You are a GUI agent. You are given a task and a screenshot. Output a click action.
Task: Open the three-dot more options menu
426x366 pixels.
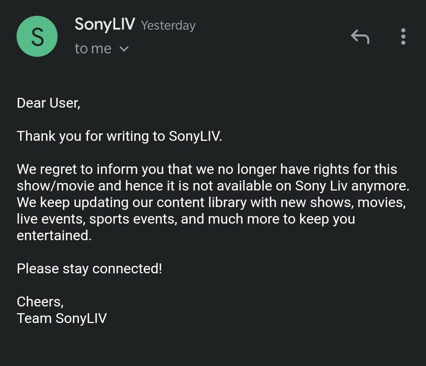point(403,36)
